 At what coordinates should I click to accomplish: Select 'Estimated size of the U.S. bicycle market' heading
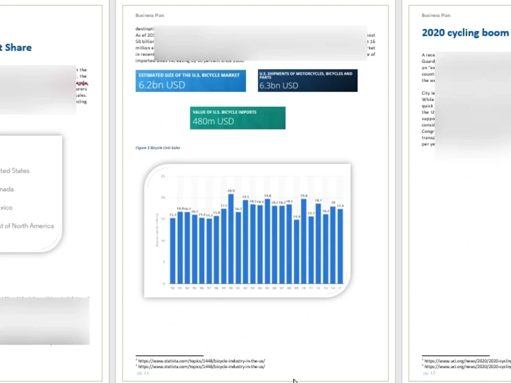(189, 75)
